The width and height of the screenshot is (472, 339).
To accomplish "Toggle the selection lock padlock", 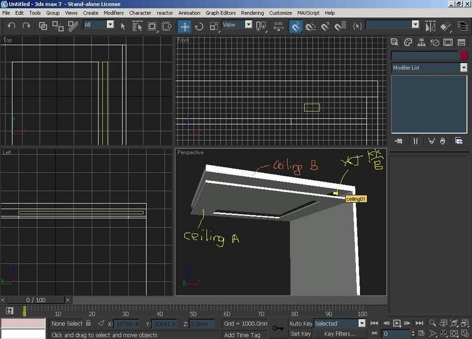I will pos(88,324).
